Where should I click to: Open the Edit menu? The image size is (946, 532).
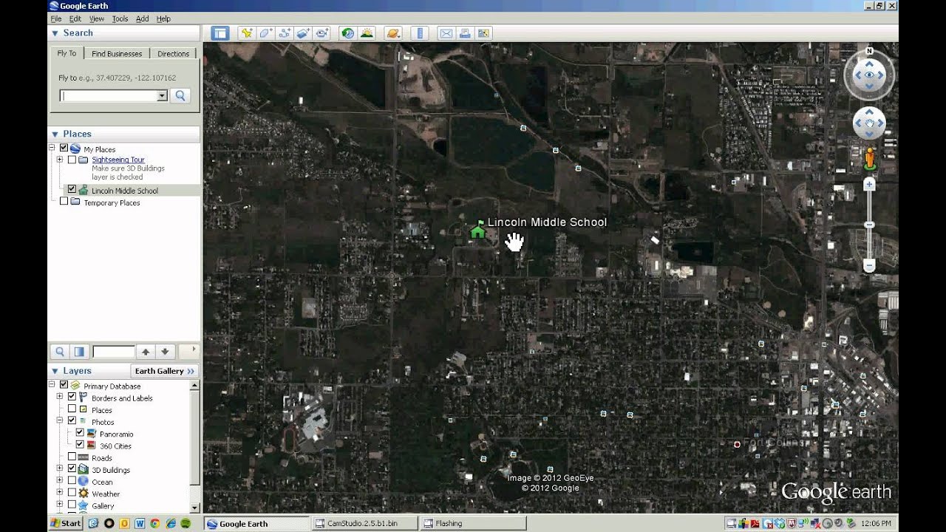tap(75, 18)
